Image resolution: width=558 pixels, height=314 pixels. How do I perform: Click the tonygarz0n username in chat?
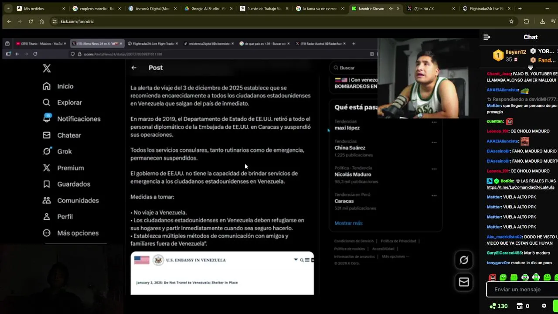(498, 263)
